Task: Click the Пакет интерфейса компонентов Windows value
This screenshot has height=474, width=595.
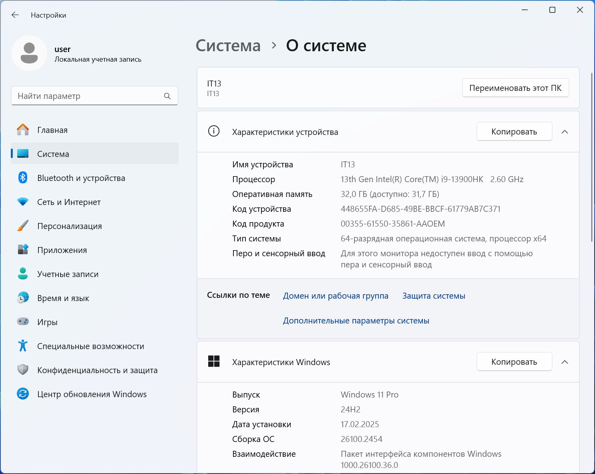Action: [421, 460]
